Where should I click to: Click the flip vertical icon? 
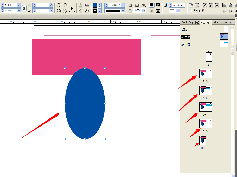coord(65,11)
